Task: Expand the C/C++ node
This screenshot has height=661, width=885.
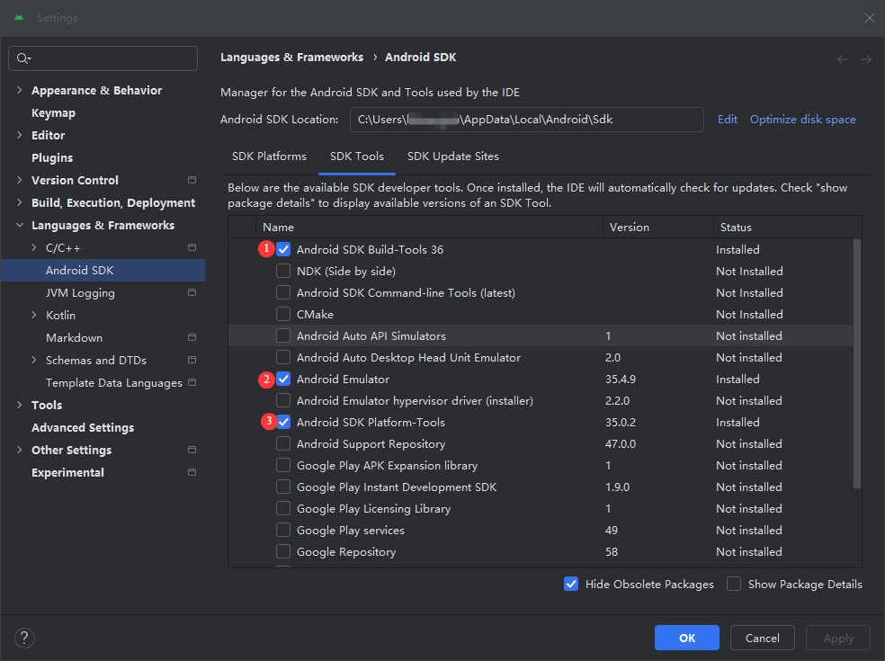Action: tap(34, 247)
